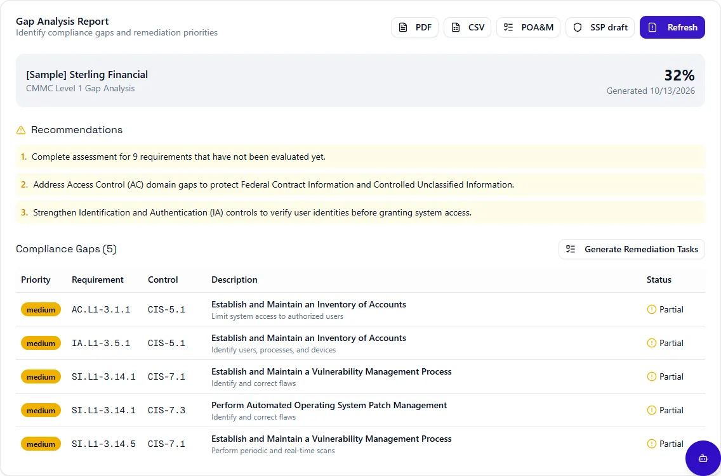
Task: Click the Compliance Gaps (5) heading
Action: (66, 249)
